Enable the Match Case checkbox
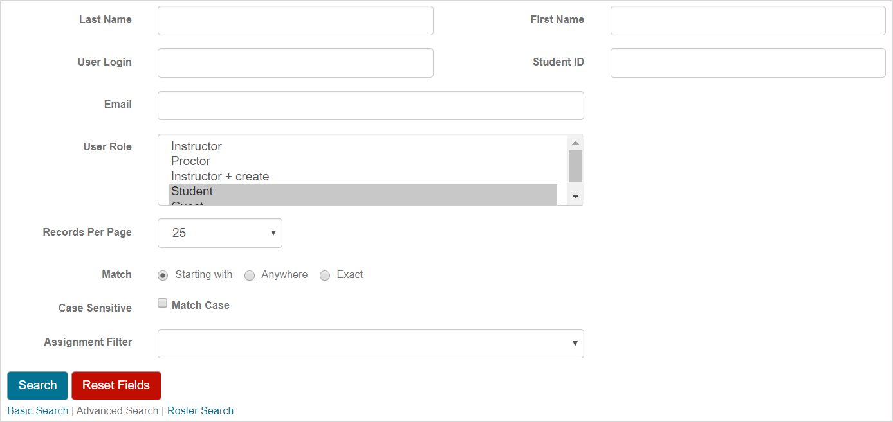This screenshot has width=893, height=422. click(162, 303)
